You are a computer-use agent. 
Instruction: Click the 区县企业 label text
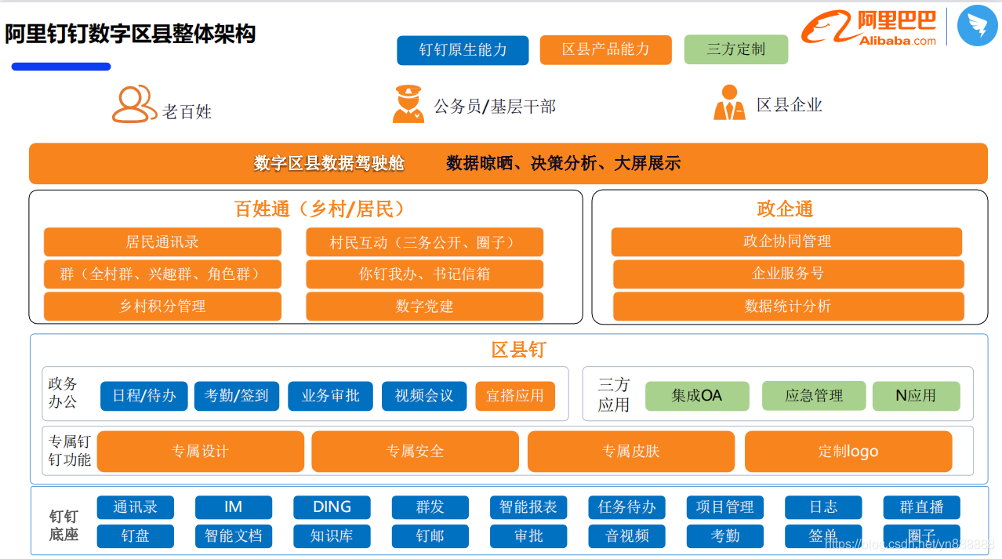[790, 105]
